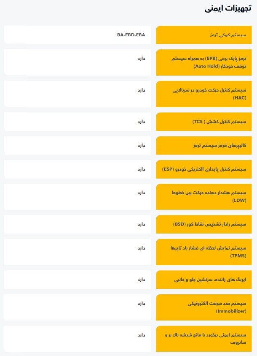
Task: Select the blind spot radar (BSD) label
Action: [209, 224]
